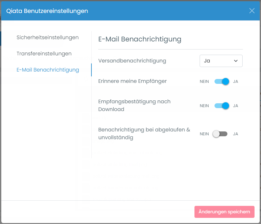Disable 'Empfangsbestätigung nach Download'
The image size is (261, 224).
[x=221, y=106]
